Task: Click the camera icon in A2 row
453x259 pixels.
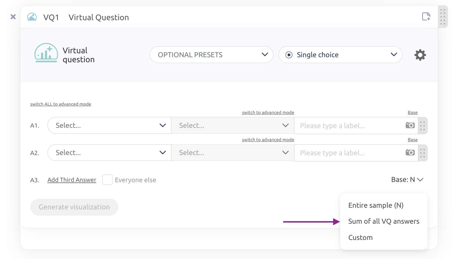Action: (410, 152)
